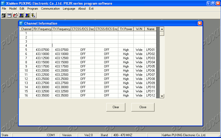Select TX Frequency 433.25000 in channel 12
This screenshot has height=138, width=221.
tap(62, 79)
